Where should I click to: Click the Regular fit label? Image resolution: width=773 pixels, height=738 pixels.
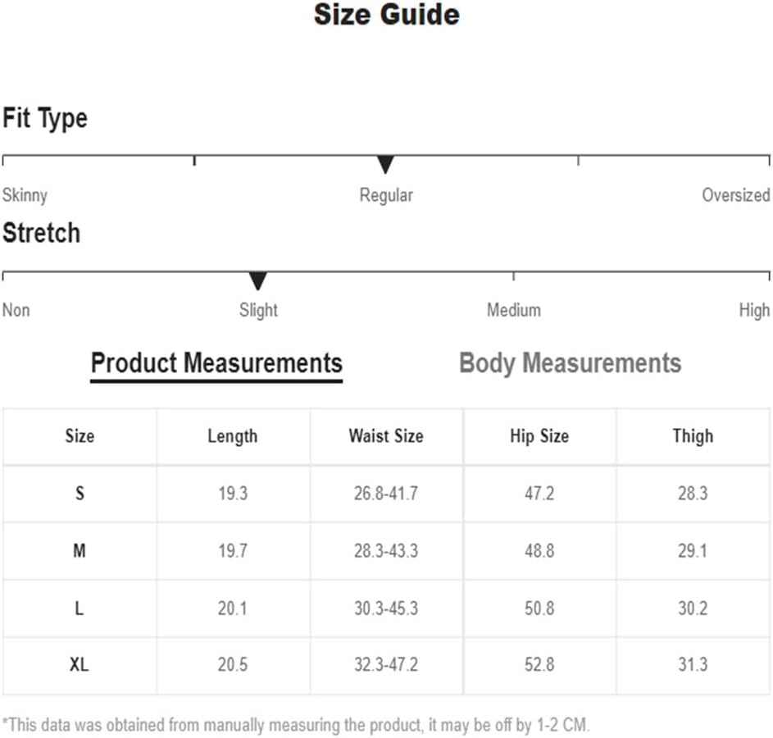point(386,195)
